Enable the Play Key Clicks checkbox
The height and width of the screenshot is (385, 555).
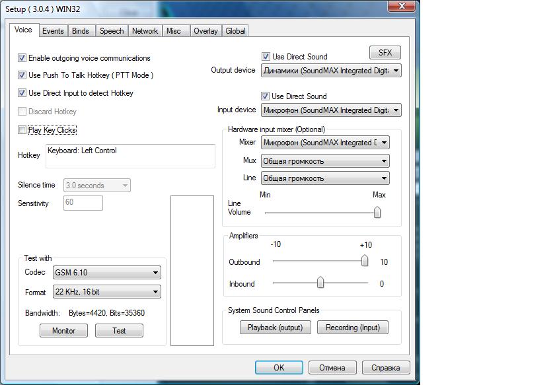22,130
